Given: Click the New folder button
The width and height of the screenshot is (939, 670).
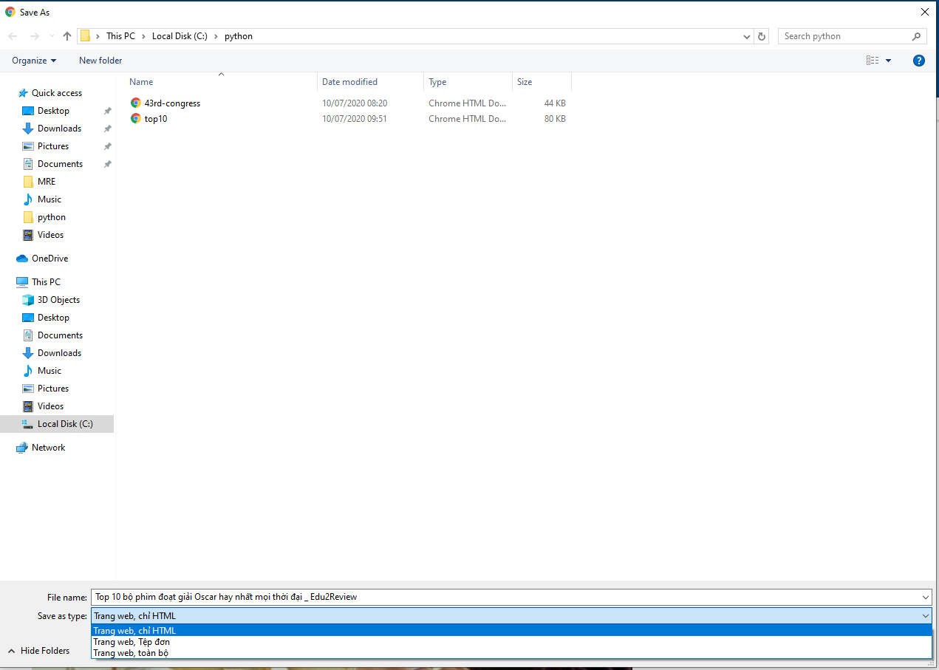Looking at the screenshot, I should coord(100,61).
